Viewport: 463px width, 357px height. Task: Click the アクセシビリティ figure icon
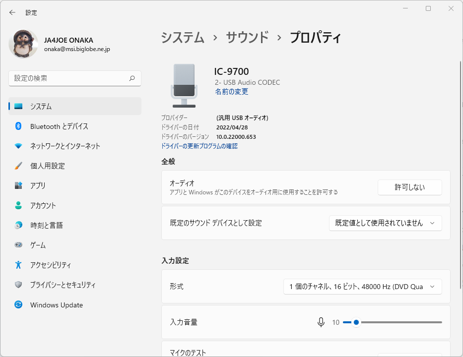point(18,265)
